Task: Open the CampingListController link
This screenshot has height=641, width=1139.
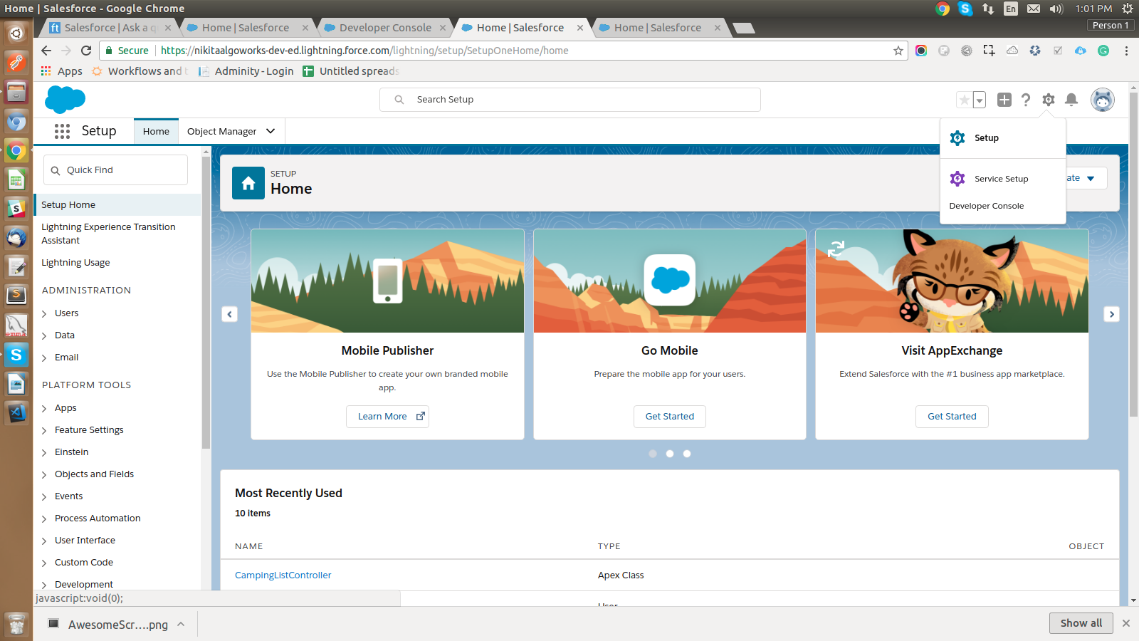Action: click(283, 575)
